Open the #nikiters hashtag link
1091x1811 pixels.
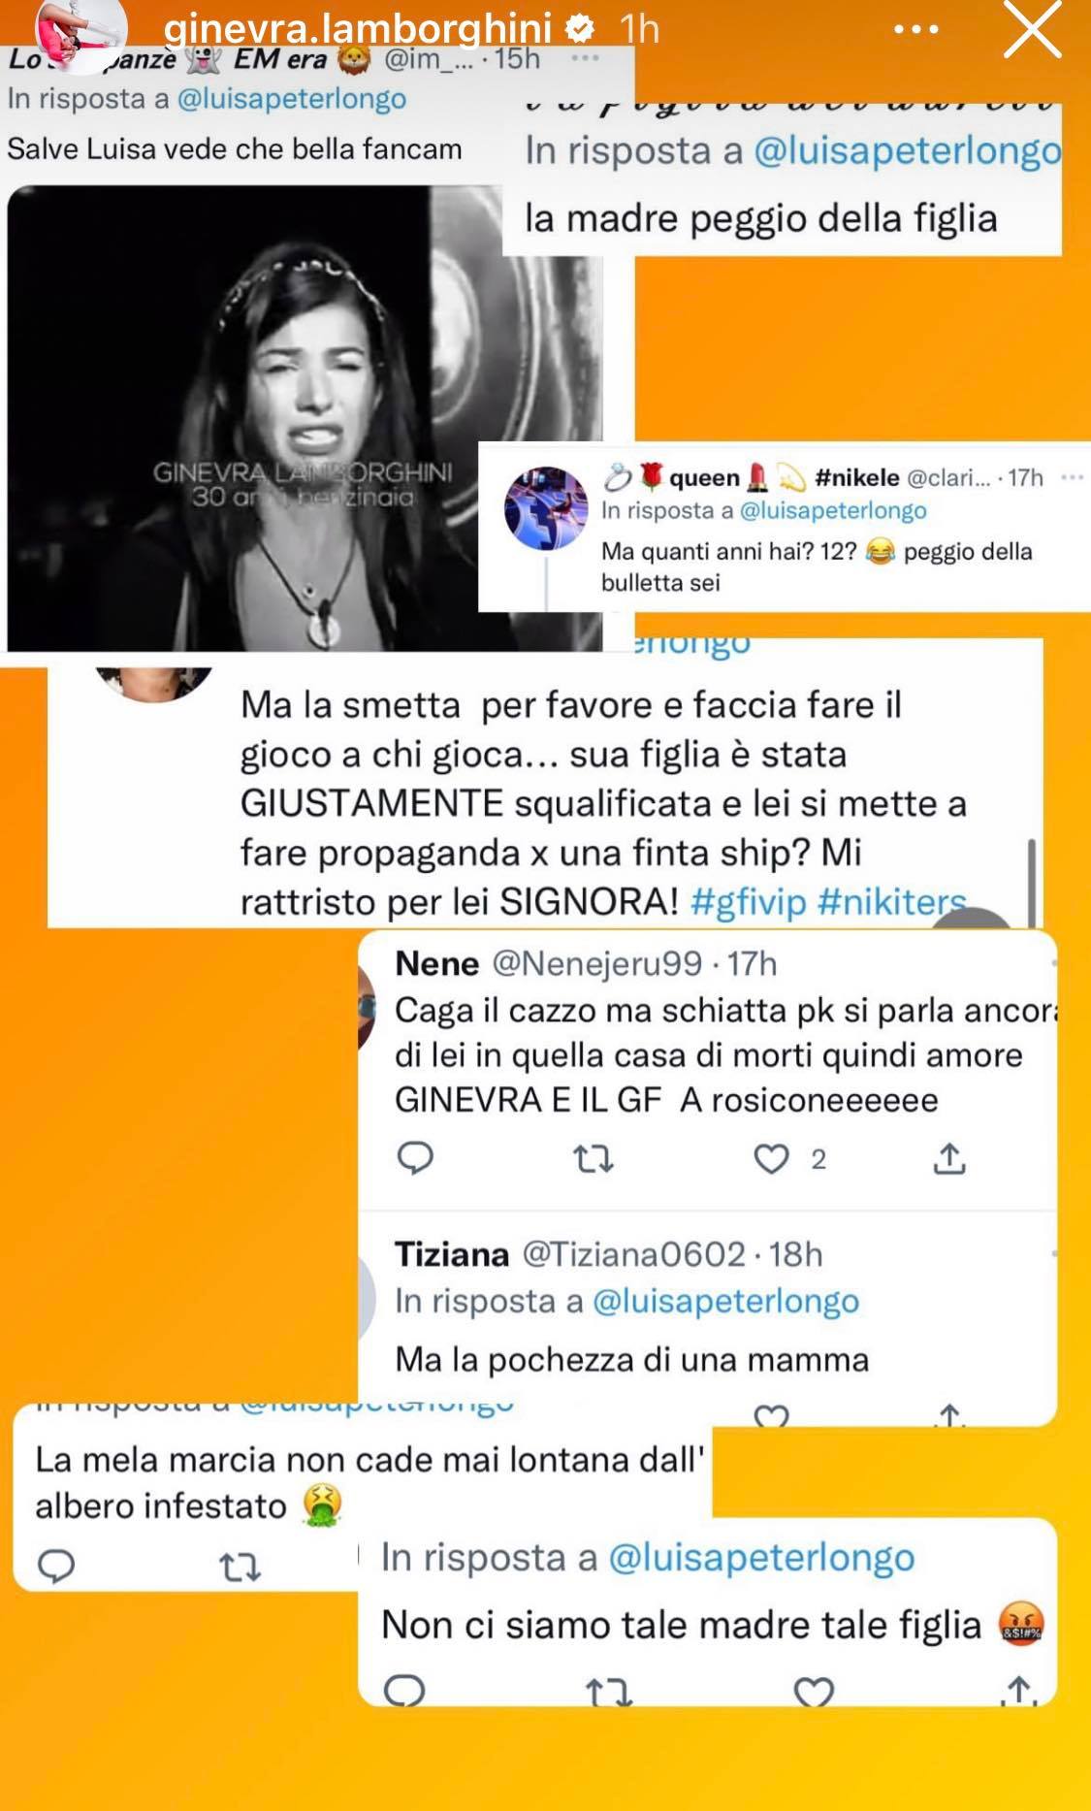(892, 902)
